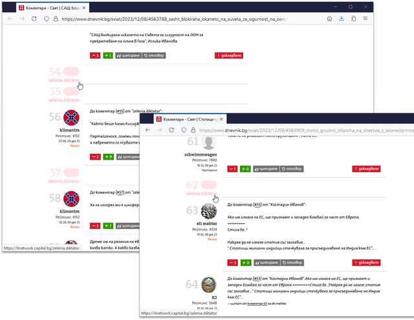Open eti mehter profile name link
The width and height of the screenshot is (414, 320).
[207, 224]
